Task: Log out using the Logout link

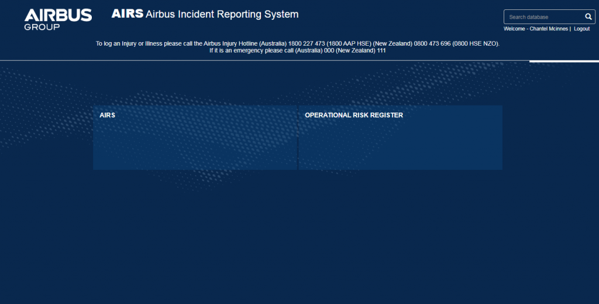Action: (x=581, y=29)
